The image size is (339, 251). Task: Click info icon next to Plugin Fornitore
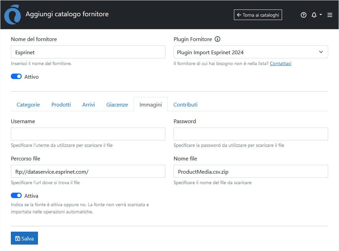click(218, 39)
